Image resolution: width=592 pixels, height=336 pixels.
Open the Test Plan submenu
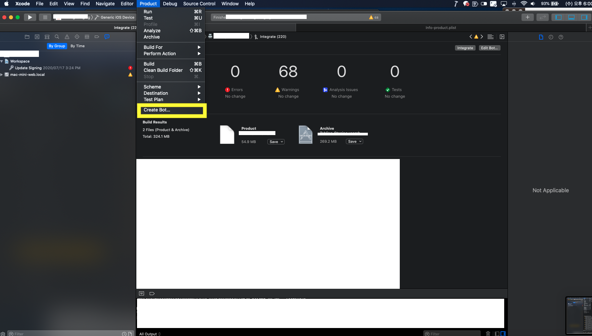click(x=171, y=99)
